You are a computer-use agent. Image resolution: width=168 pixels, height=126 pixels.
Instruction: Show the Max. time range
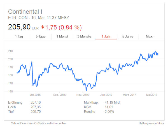click(x=149, y=36)
